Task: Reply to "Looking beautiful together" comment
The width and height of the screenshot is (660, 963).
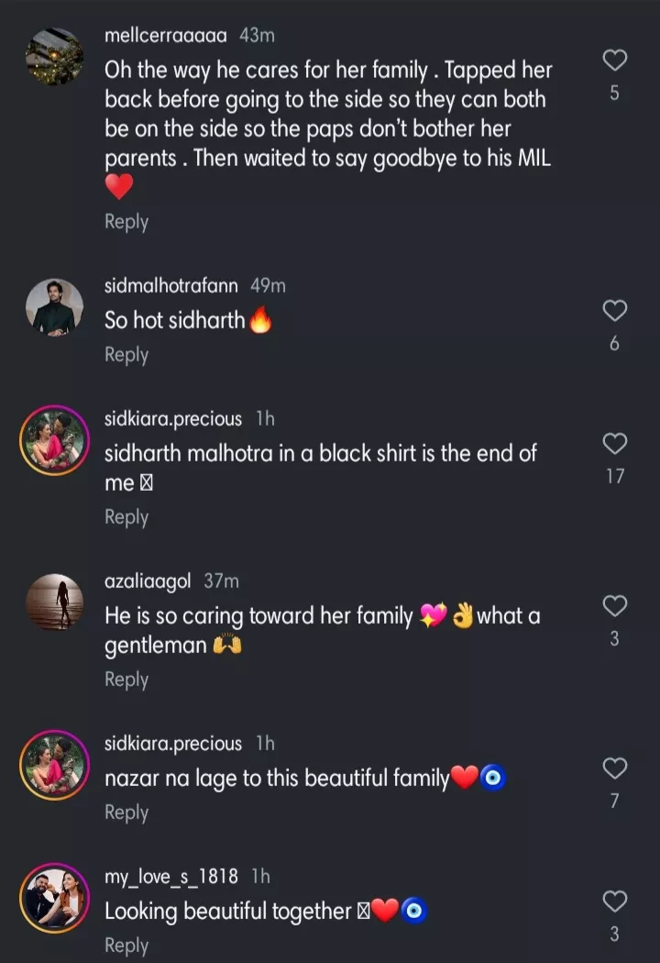Action: [x=126, y=946]
